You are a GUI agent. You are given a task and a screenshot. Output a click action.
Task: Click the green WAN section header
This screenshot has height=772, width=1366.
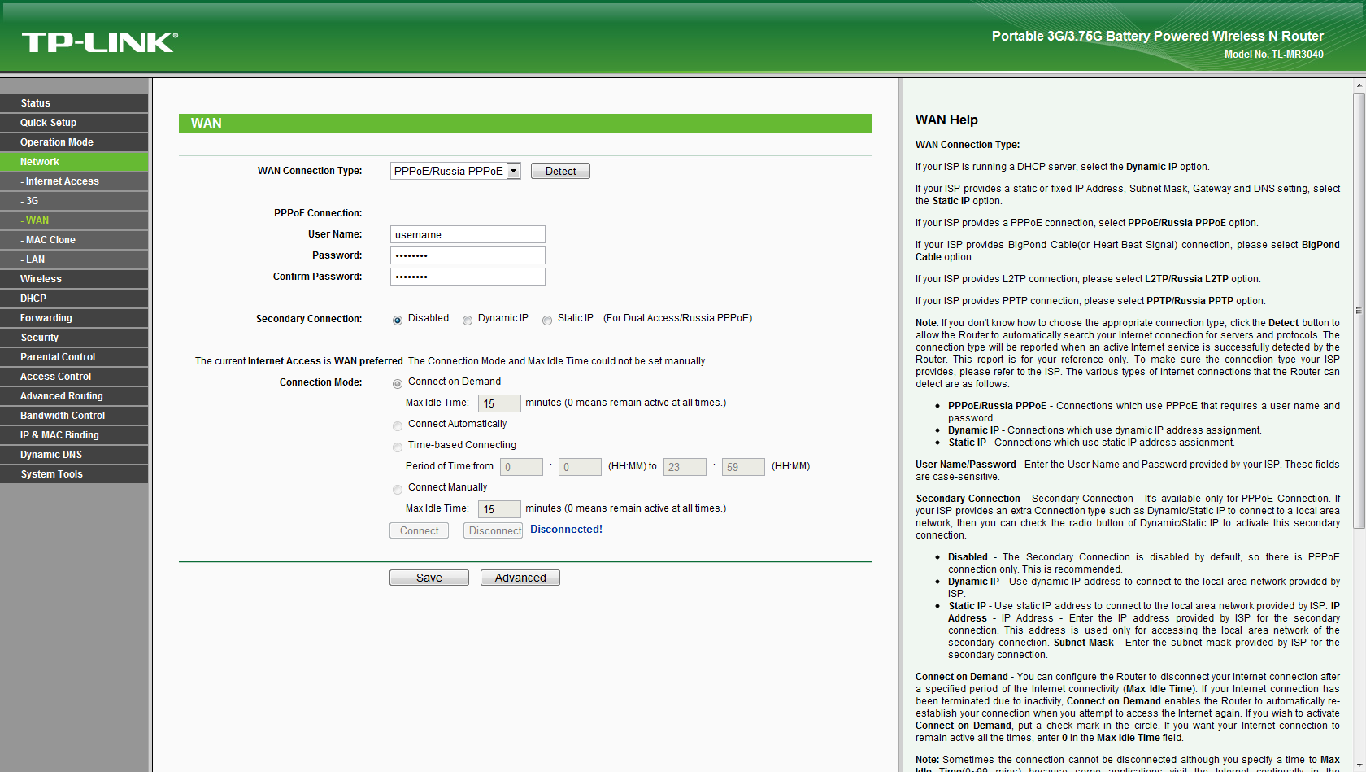point(525,124)
